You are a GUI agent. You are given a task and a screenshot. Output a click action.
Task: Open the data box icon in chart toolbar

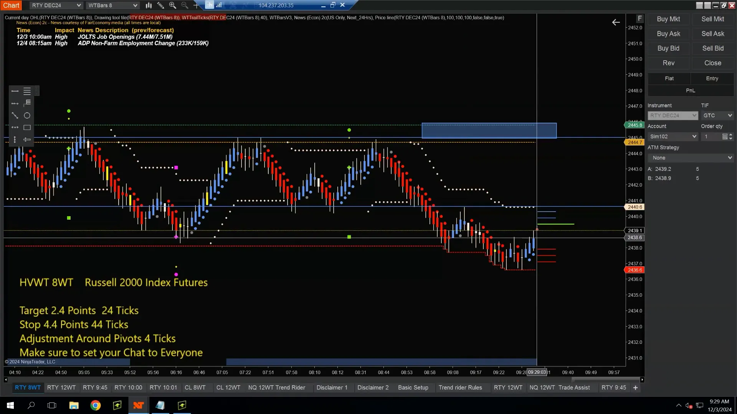pos(209,5)
